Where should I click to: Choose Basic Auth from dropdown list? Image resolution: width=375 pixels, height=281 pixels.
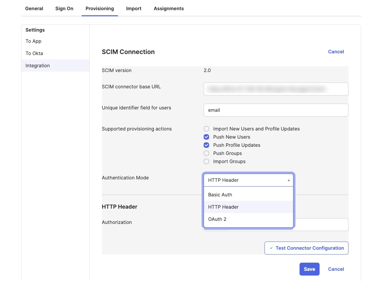[x=248, y=195]
